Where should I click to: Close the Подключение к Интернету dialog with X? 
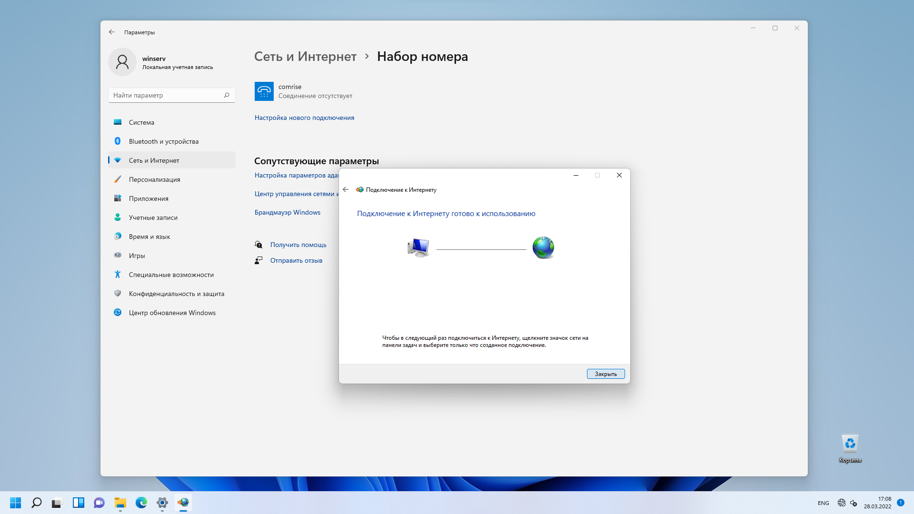click(x=619, y=175)
